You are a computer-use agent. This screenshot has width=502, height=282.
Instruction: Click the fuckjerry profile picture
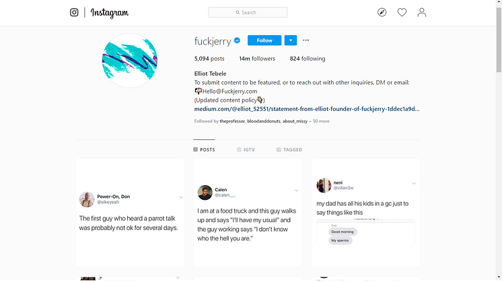tap(130, 60)
